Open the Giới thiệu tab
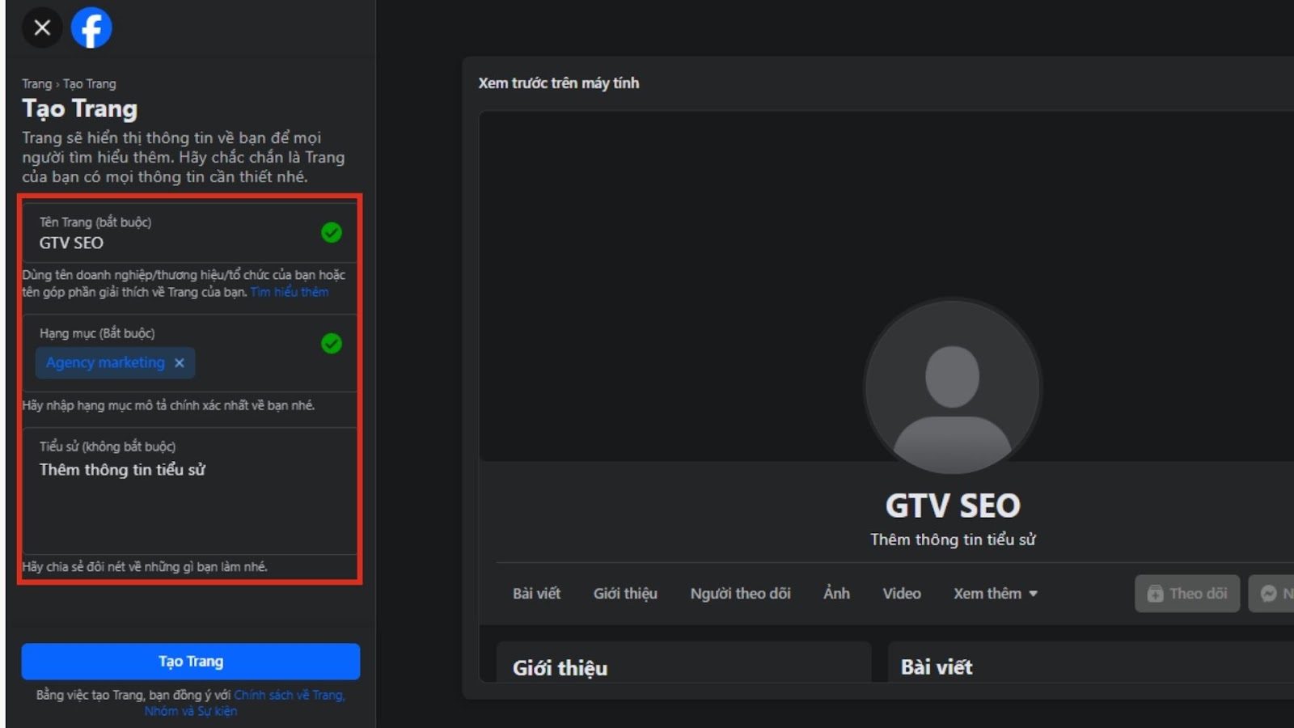The image size is (1294, 728). (625, 594)
